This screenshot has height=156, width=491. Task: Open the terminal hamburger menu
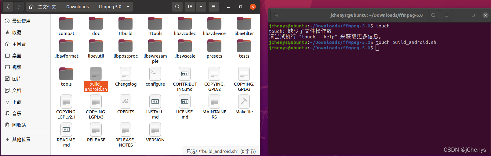[x=446, y=15]
